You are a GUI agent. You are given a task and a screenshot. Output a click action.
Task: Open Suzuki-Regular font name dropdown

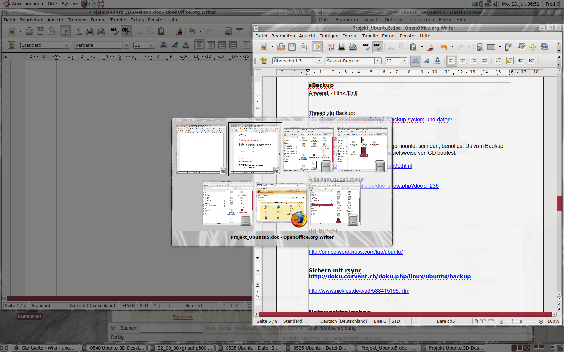coord(378,61)
